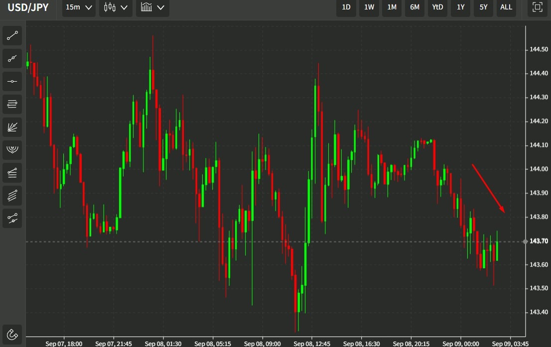Click the USD/JPY symbol title
The width and height of the screenshot is (551, 347).
(x=28, y=7)
